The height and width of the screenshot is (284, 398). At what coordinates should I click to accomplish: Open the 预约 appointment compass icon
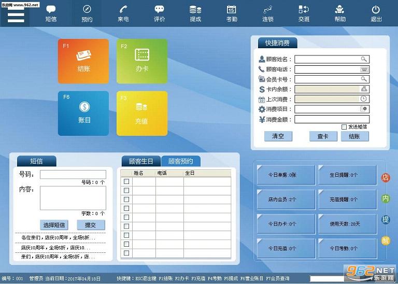pyautogui.click(x=87, y=13)
